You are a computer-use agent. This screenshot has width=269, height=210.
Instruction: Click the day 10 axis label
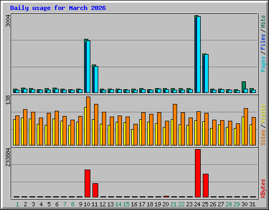click(87, 204)
